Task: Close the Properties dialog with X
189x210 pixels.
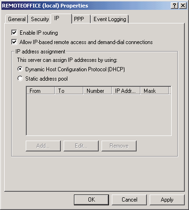Action: (183, 6)
